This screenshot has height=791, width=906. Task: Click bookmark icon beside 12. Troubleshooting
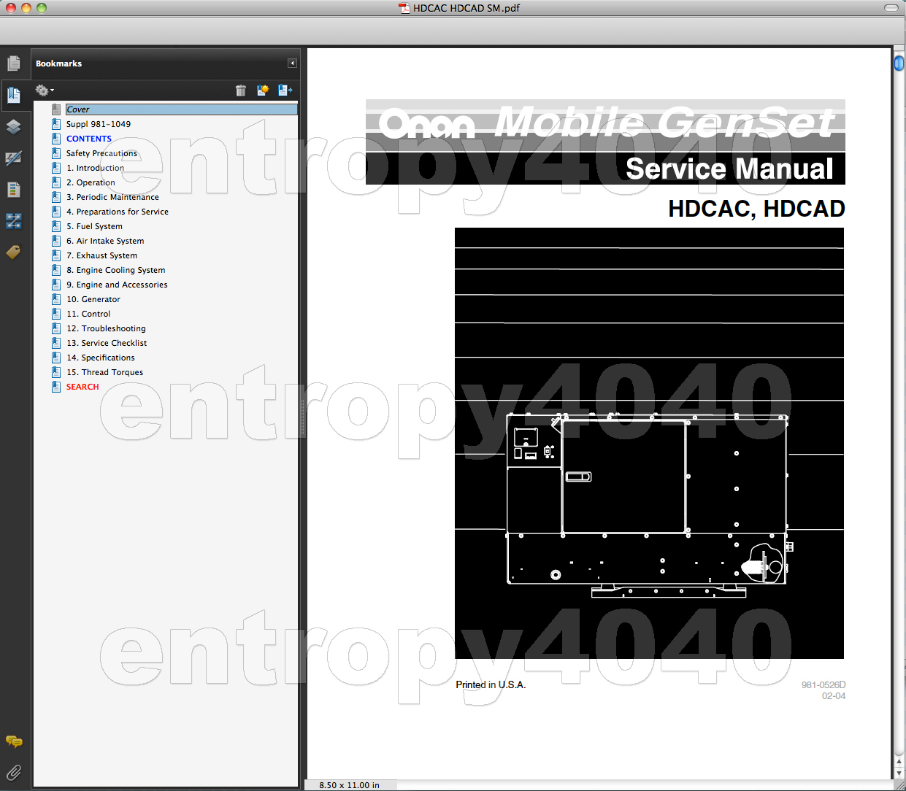[x=56, y=328]
